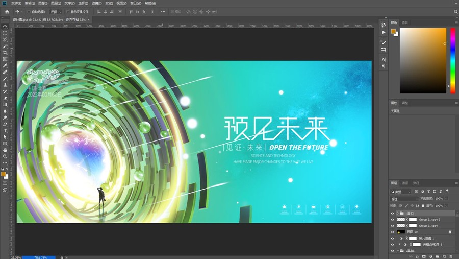Select the Brush tool
Viewport: 459px width, 259px height.
click(x=5, y=79)
